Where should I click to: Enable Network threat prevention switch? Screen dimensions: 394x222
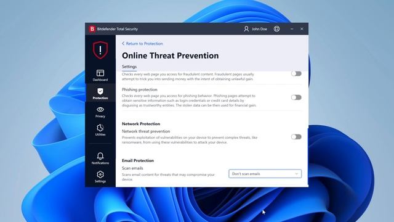(296, 137)
